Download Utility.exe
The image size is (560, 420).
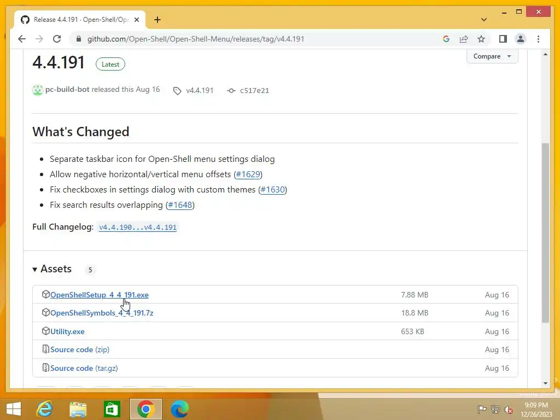click(67, 331)
